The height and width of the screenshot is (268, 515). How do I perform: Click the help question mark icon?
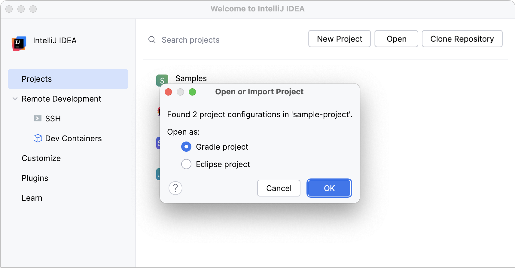pos(175,188)
